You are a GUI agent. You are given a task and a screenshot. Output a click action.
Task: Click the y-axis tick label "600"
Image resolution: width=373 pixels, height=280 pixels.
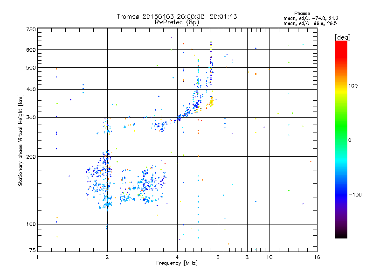(x=31, y=50)
